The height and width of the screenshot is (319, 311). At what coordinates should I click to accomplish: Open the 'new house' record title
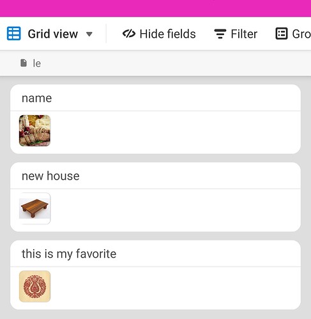click(x=50, y=176)
